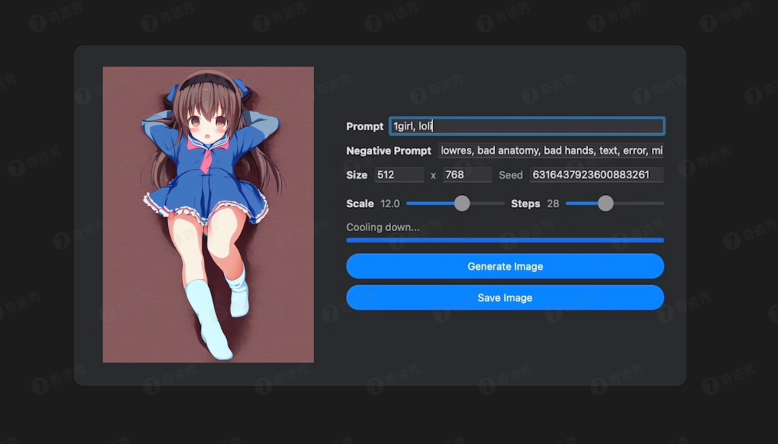The width and height of the screenshot is (778, 444).
Task: Click the Size label
Action: click(357, 174)
